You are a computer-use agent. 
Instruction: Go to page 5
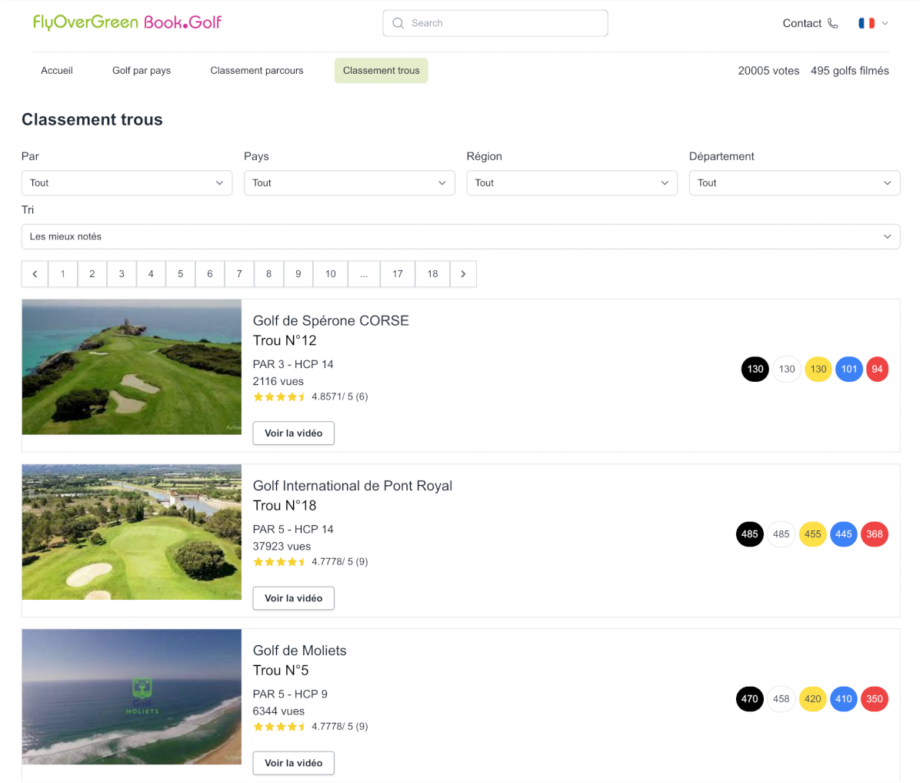181,273
